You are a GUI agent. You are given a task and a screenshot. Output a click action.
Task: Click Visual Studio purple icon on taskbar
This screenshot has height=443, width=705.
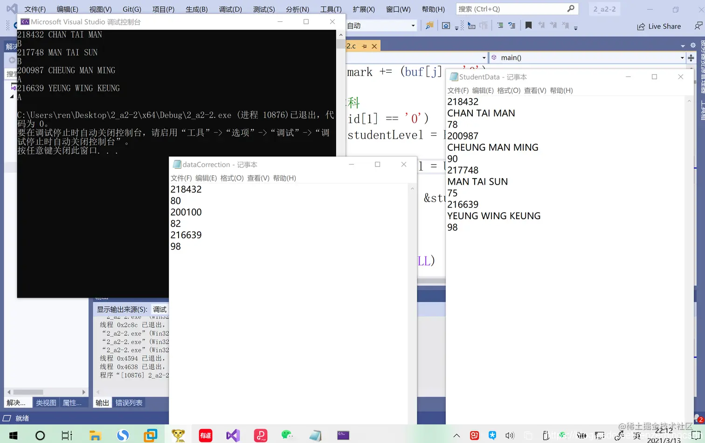coord(233,436)
